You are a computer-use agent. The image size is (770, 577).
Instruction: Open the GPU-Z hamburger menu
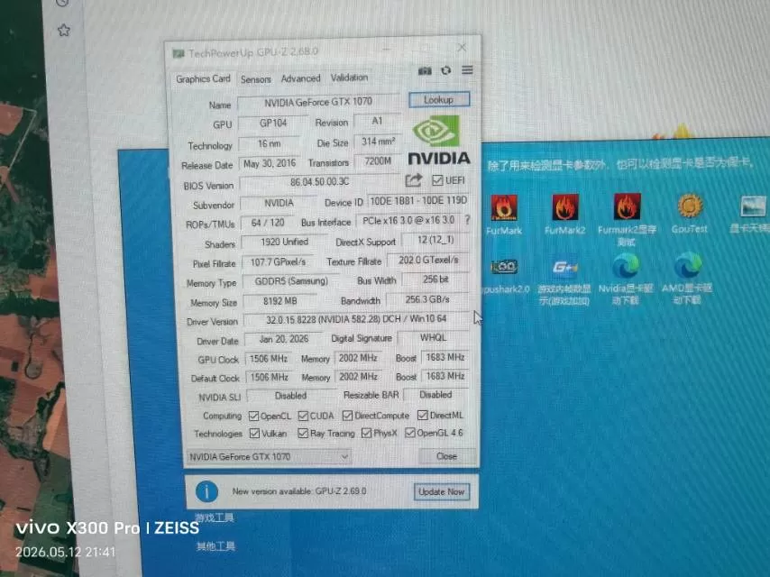pos(467,70)
